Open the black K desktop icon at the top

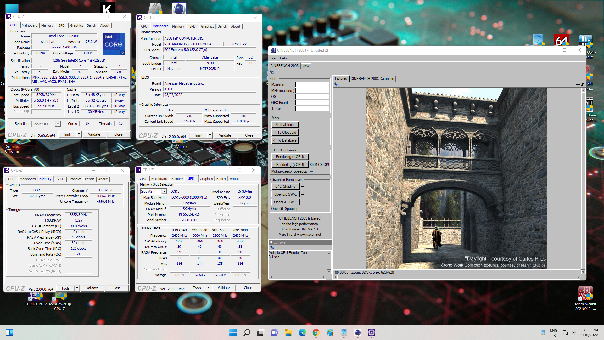point(107,8)
